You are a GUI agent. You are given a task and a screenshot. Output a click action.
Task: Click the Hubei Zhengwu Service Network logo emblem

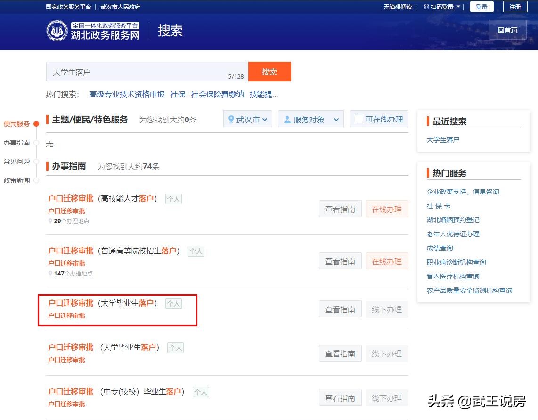pos(57,30)
